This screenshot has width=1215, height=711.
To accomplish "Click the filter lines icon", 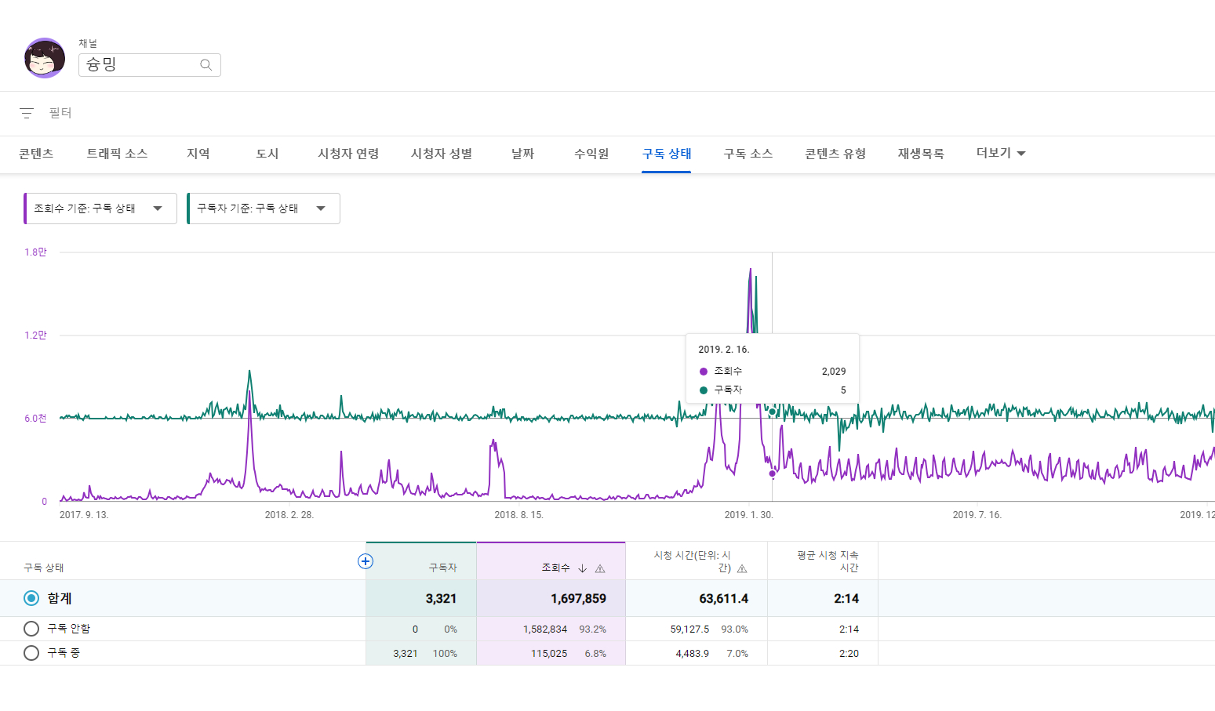I will point(27,113).
